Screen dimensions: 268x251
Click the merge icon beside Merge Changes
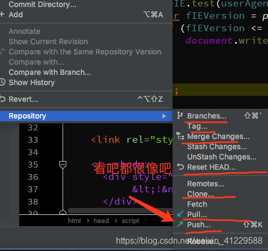click(180, 136)
